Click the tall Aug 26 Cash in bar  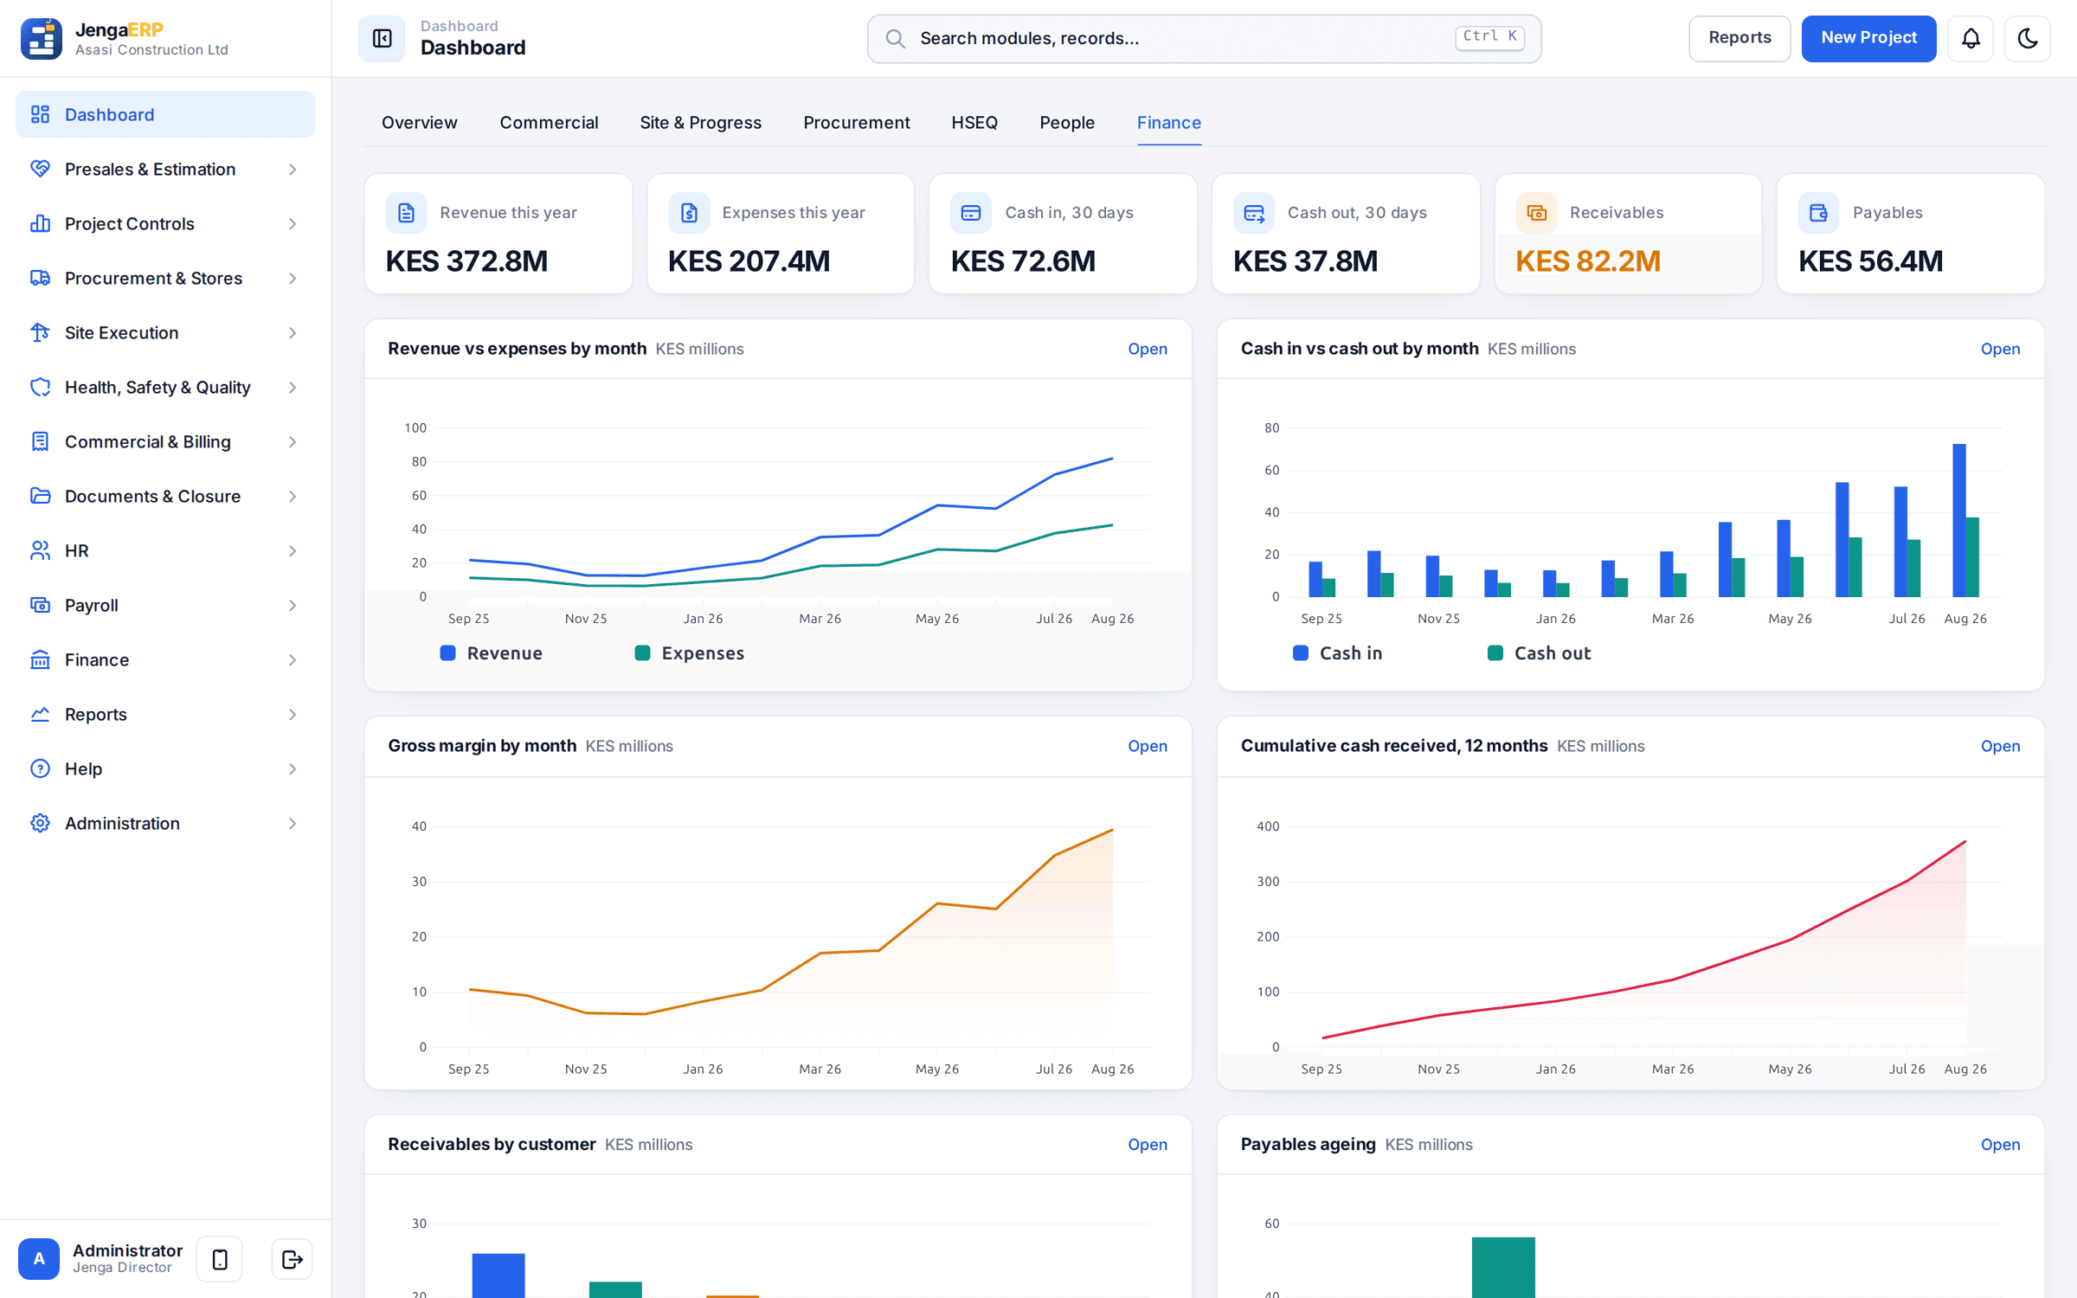coord(1959,520)
